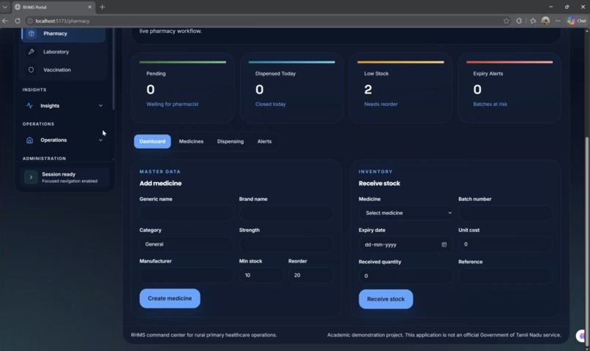This screenshot has height=351, width=590.
Task: Open the Select medicine dropdown
Action: pyautogui.click(x=406, y=213)
